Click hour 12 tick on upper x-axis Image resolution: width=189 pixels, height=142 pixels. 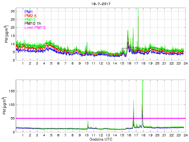point(100,63)
